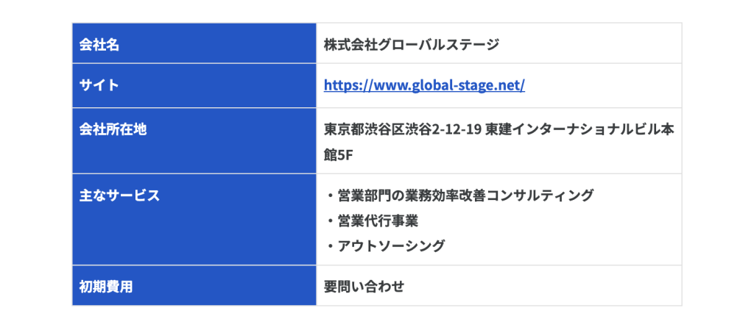Click the 株式会社 prefix in company name
The image size is (754, 330).
click(350, 45)
